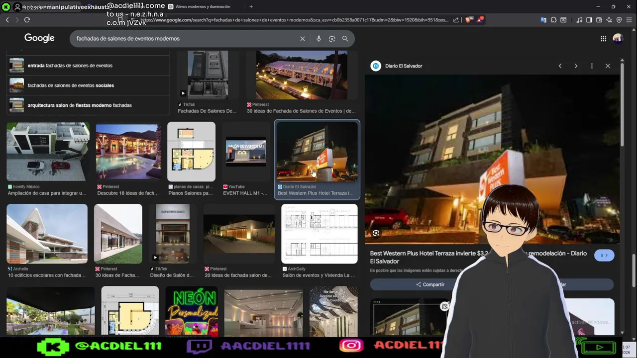Go to next image in preview panel
This screenshot has width=637, height=358.
tap(576, 66)
